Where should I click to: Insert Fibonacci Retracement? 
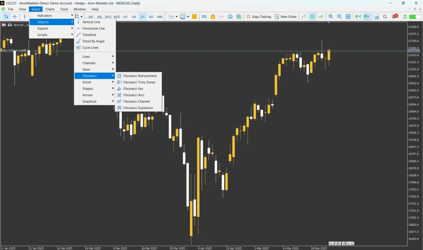(x=138, y=76)
